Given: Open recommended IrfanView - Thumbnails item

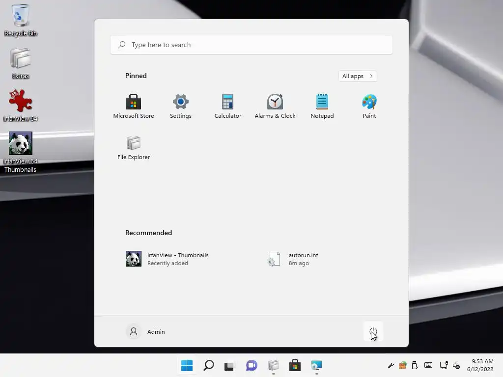Looking at the screenshot, I should tap(167, 259).
